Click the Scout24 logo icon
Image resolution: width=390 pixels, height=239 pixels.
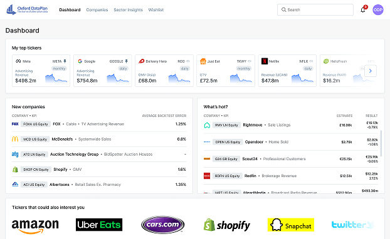pos(207,159)
